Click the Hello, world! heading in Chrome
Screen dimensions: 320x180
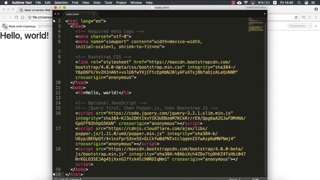[x=24, y=35]
